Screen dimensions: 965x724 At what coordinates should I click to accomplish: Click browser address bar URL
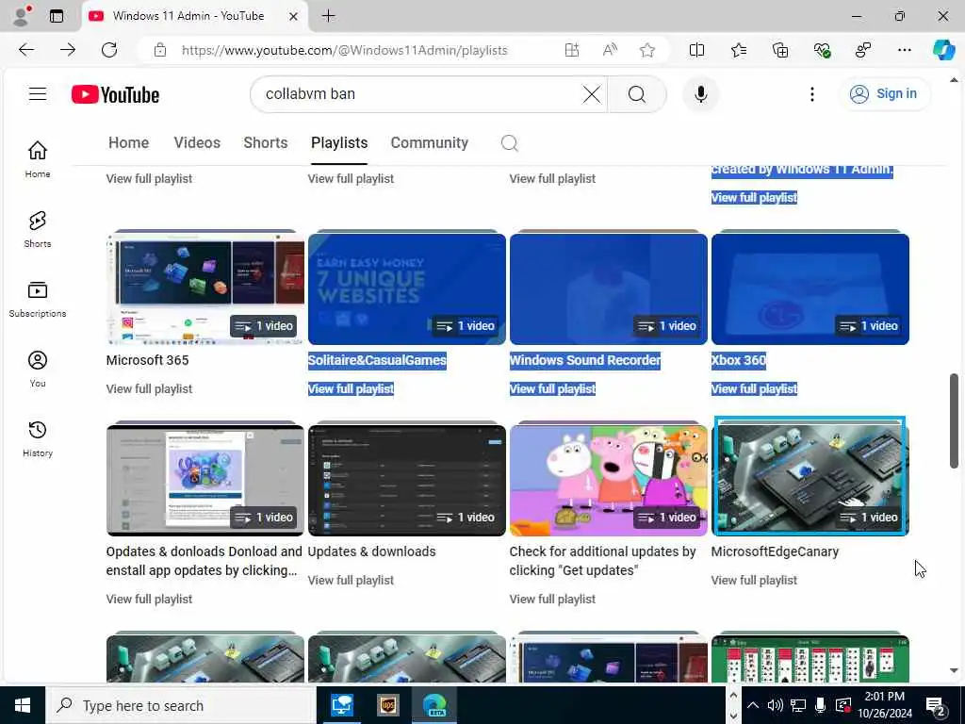[345, 51]
